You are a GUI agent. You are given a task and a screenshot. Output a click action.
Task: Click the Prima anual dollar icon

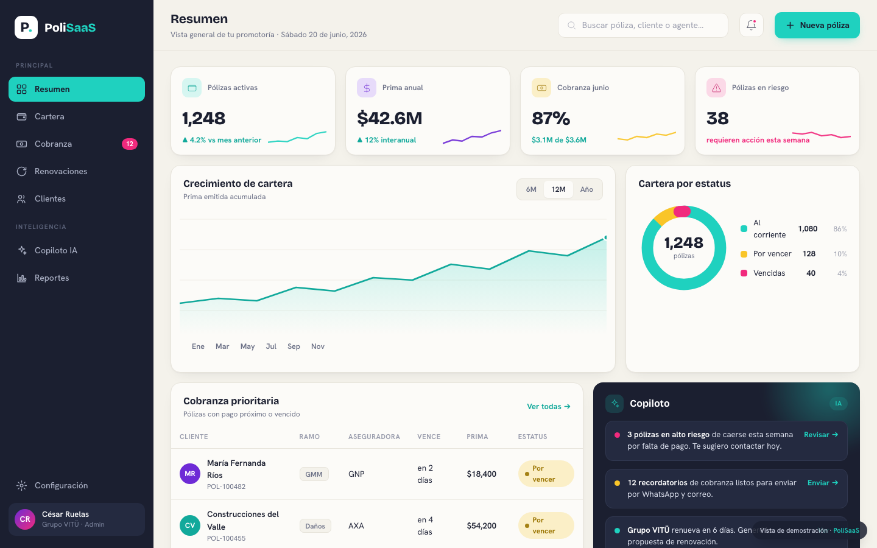(x=367, y=88)
